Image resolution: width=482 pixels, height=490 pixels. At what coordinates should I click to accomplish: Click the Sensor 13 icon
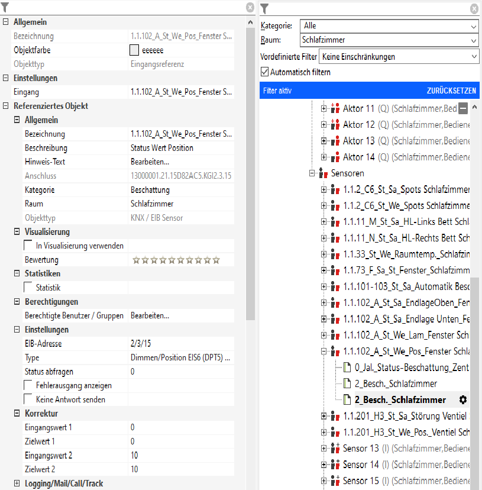click(335, 448)
